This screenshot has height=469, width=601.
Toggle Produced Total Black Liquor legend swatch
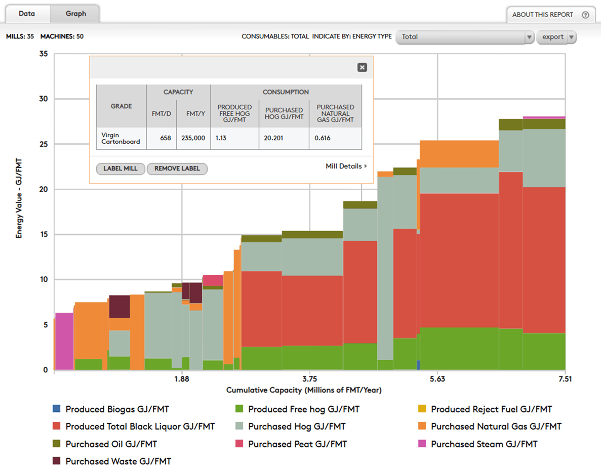click(x=57, y=427)
